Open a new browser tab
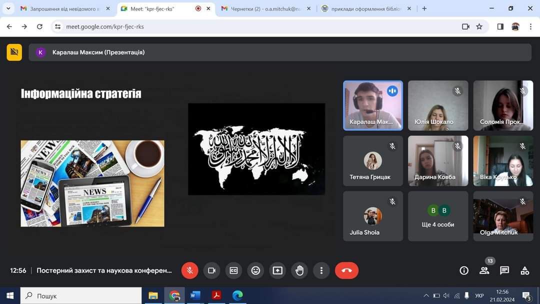 tap(424, 8)
